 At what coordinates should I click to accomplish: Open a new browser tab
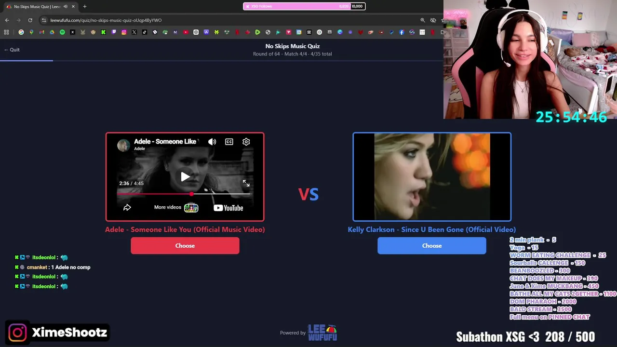(x=85, y=7)
